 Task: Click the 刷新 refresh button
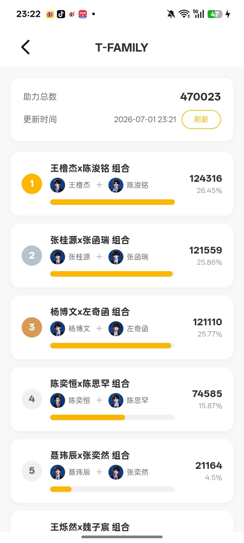[201, 120]
